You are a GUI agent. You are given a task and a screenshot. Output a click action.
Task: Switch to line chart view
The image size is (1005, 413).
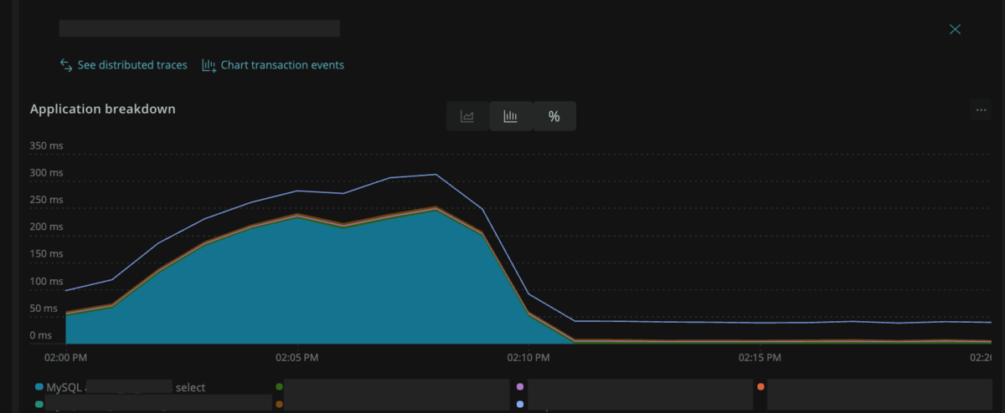(x=467, y=116)
